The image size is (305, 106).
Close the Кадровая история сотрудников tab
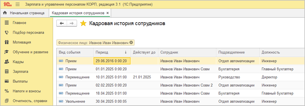[x=107, y=13]
